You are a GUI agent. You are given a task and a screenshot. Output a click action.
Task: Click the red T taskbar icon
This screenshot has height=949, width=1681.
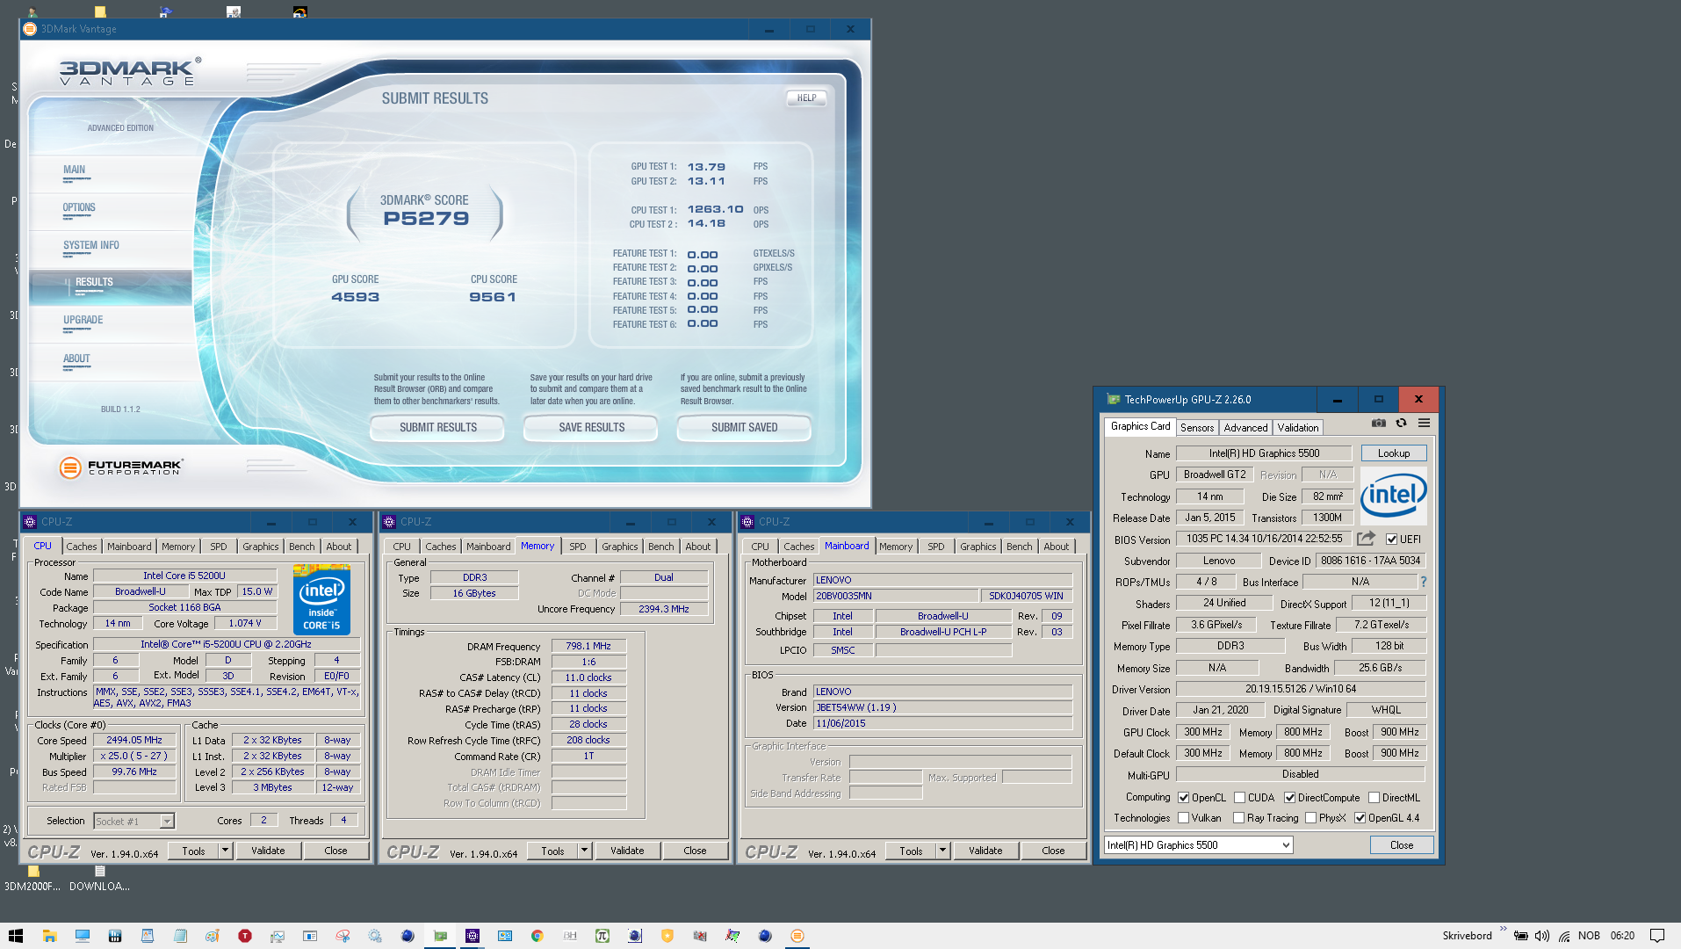(245, 936)
